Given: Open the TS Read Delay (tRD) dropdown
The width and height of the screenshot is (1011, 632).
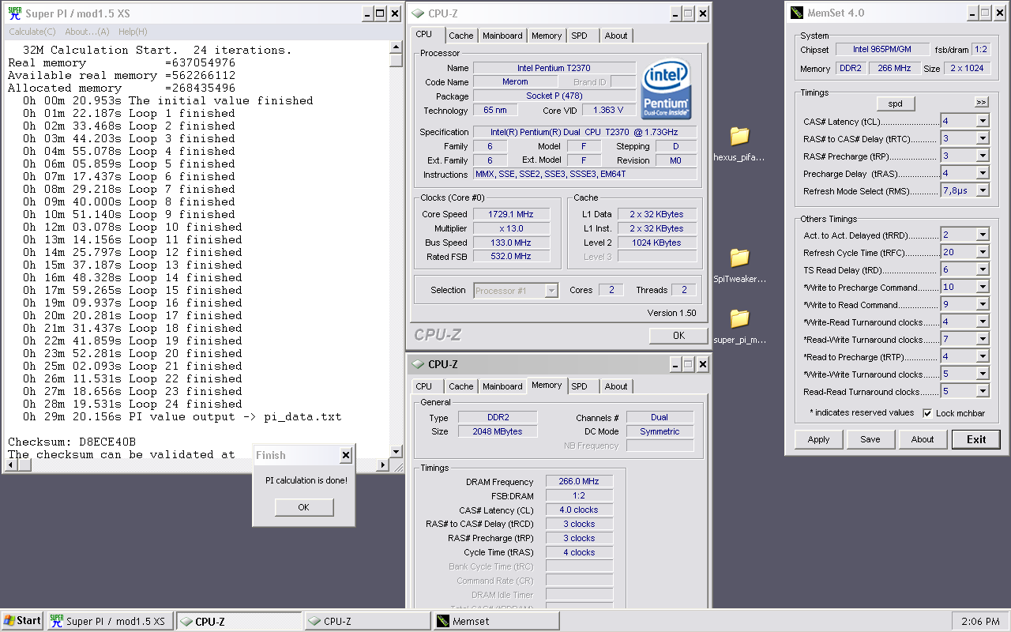Looking at the screenshot, I should point(983,269).
